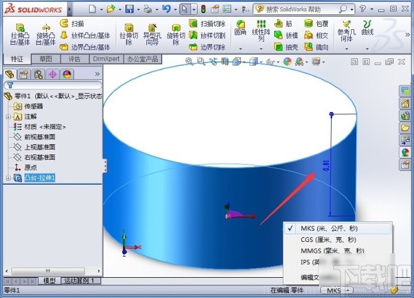Select Revolved Cut (旋转切除)

(x=176, y=34)
